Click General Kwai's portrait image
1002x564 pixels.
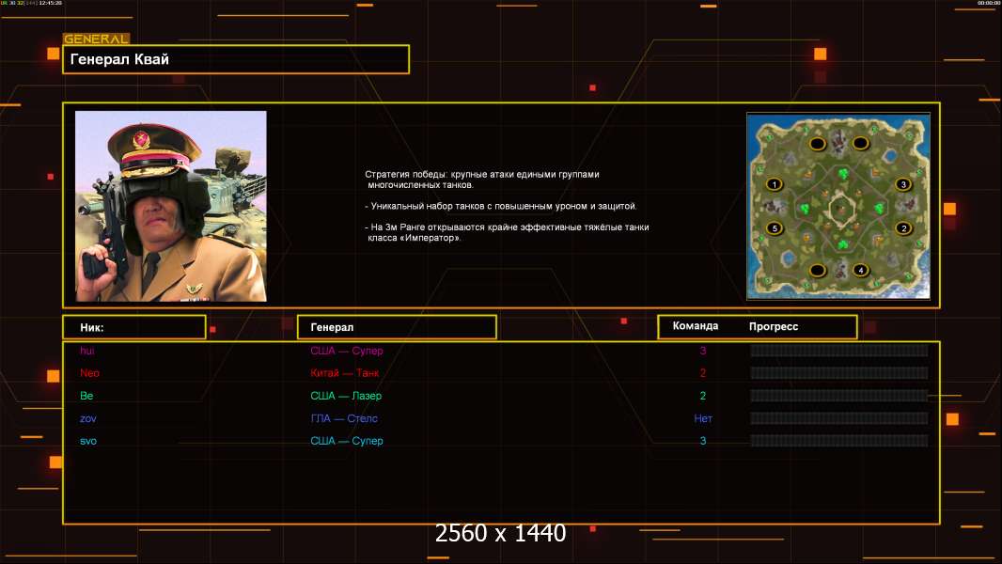click(171, 206)
